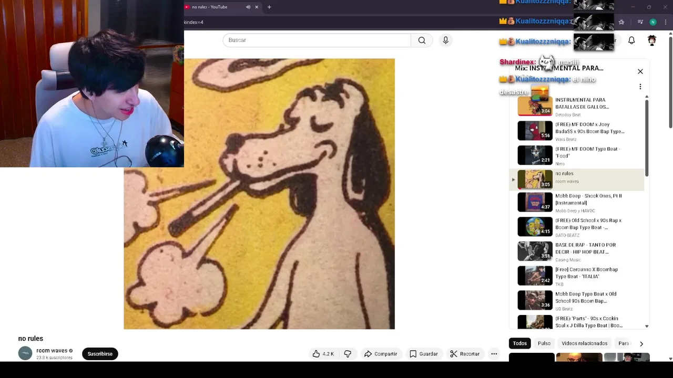
Task: Share the video with Compartir
Action: (381, 354)
